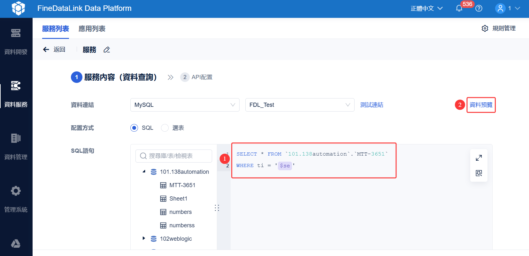Click the 資料預覽 link
Screen dimensions: 529x256
[481, 105]
